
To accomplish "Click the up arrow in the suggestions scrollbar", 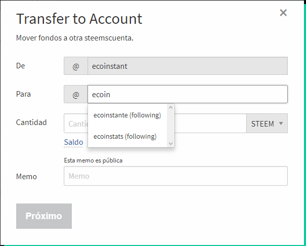I will pyautogui.click(x=171, y=108).
